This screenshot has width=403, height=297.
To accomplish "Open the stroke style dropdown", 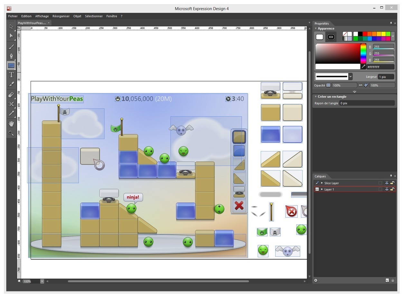I will 351,77.
